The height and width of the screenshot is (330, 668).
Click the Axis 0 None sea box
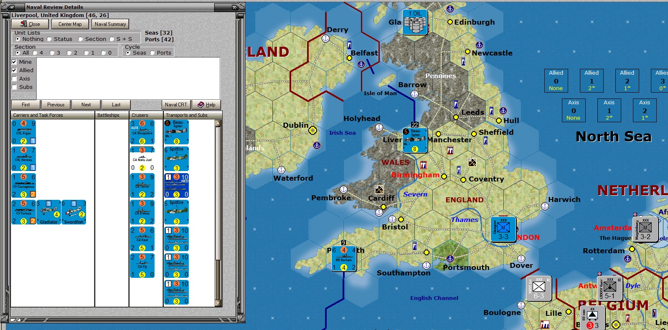pyautogui.click(x=574, y=110)
